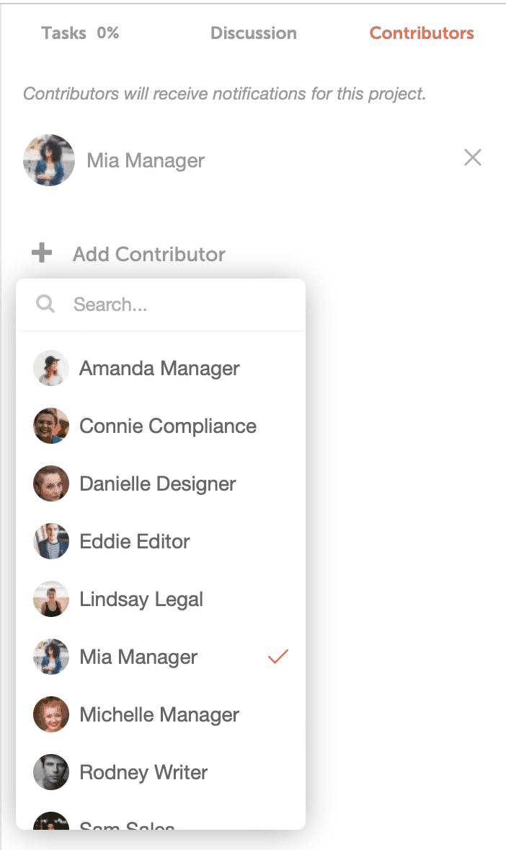Uncheck Mia Manager using the orange checkmark
Image resolution: width=506 pixels, height=850 pixels.
click(278, 657)
